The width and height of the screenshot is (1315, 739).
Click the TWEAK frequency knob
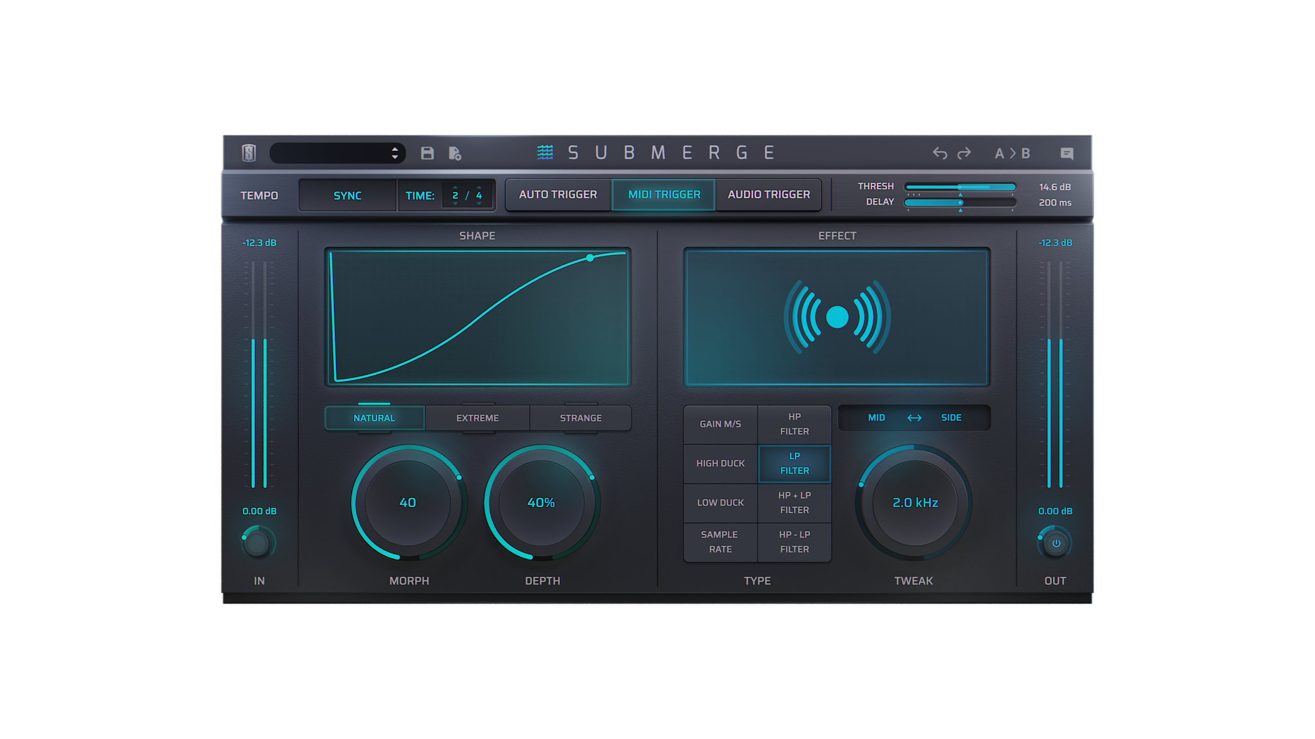[915, 503]
